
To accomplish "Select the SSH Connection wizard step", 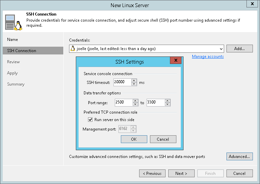I will pos(33,50).
